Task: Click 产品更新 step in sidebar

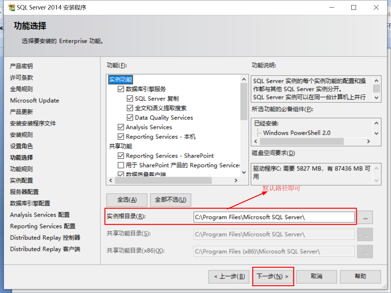Action: [21, 112]
